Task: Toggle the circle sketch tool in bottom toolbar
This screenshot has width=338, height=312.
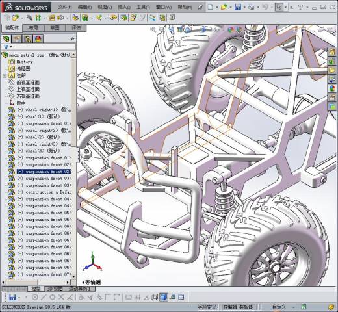Action: click(52, 297)
